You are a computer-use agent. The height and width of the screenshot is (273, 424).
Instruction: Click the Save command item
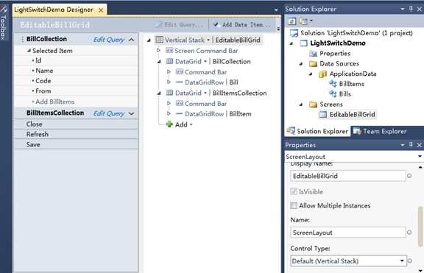click(76, 145)
